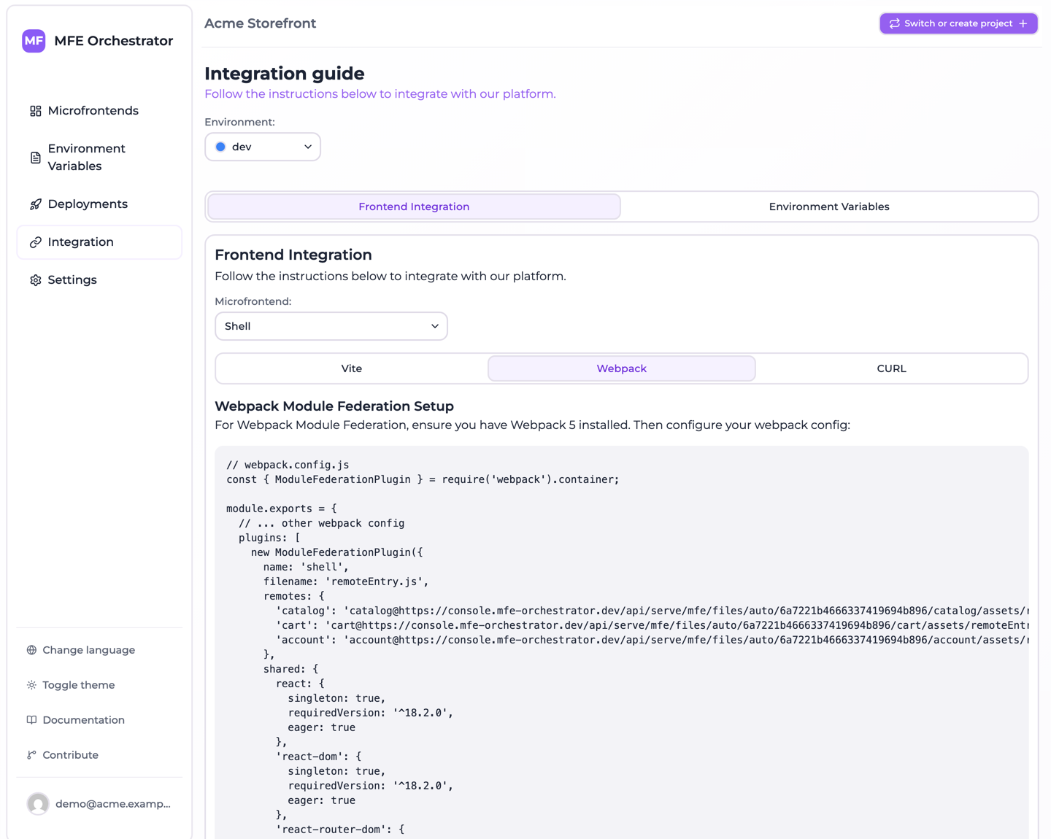
Task: Select Integration in the sidebar
Action: pyautogui.click(x=99, y=242)
